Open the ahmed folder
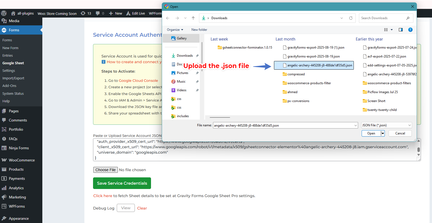Image resolution: width=432 pixels, height=223 pixels. [x=290, y=92]
